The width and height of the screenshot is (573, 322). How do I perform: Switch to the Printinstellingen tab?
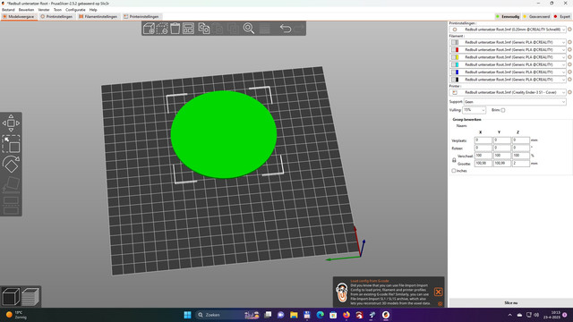click(56, 16)
